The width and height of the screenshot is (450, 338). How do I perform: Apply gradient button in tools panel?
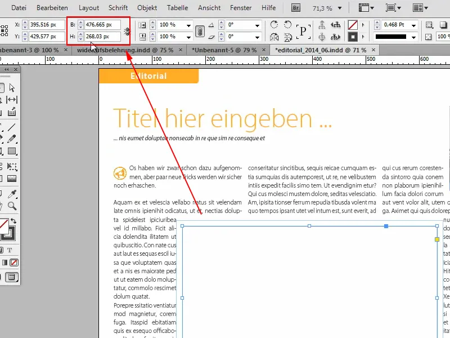tap(4, 263)
